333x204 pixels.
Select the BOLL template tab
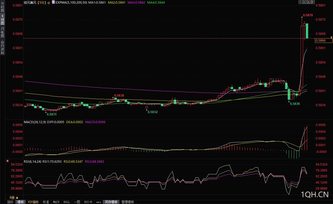(66, 202)
